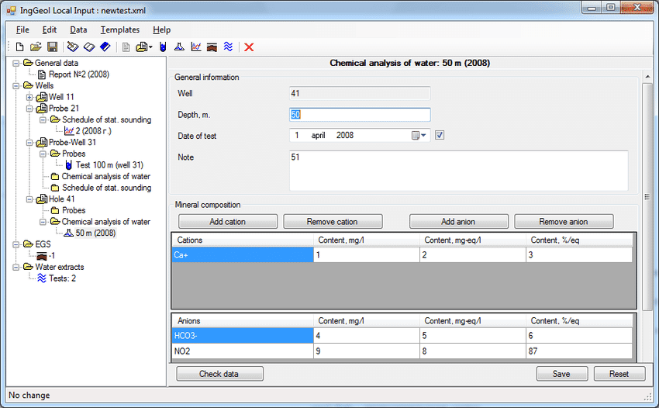This screenshot has height=408, width=659.
Task: Click the Open file folder icon
Action: [36, 47]
